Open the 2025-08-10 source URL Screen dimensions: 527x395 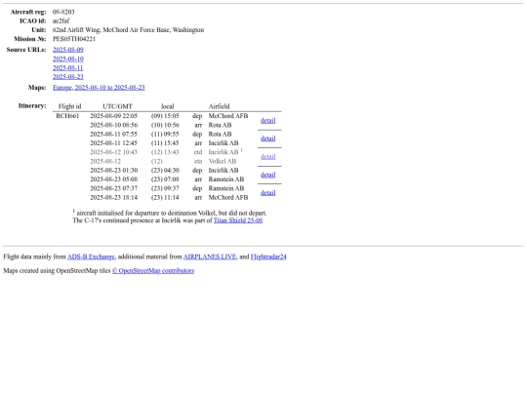click(68, 59)
